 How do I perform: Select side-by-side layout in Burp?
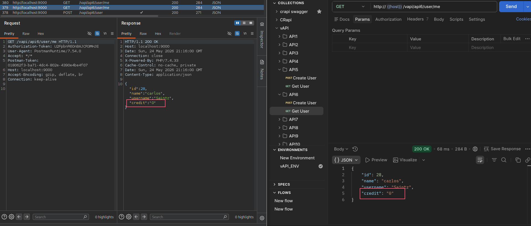[238, 23]
